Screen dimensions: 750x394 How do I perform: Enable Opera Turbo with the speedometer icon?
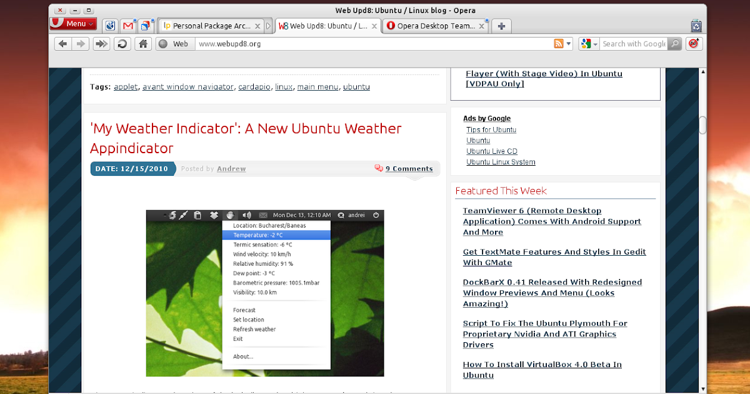[694, 44]
